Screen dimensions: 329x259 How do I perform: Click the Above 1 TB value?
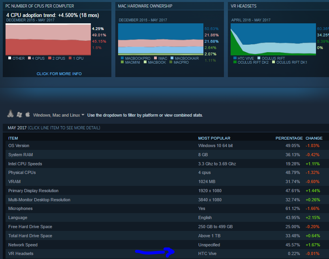(209, 236)
